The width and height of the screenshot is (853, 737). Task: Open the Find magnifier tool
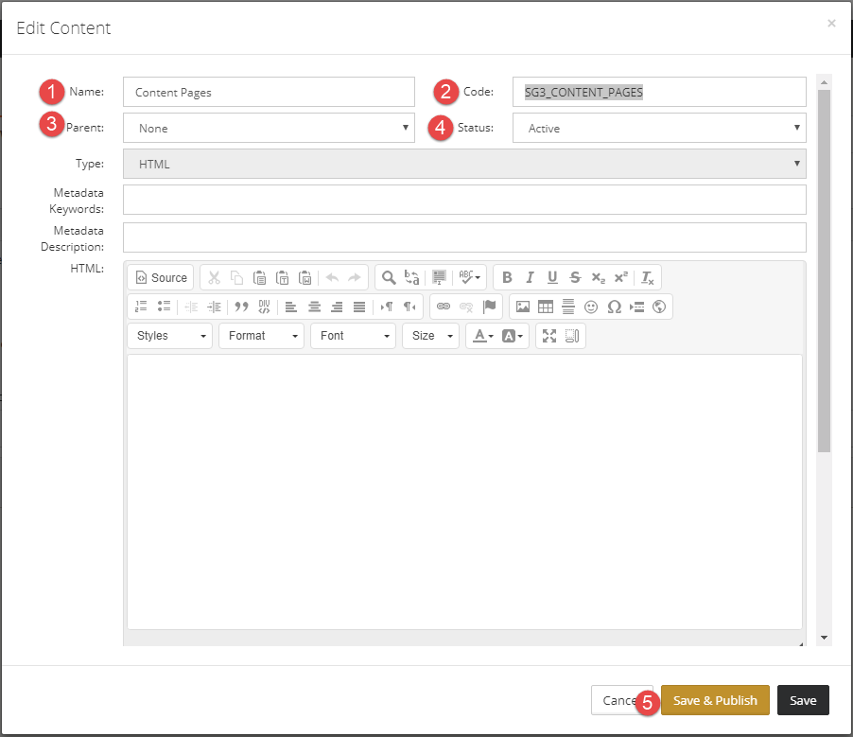[389, 277]
